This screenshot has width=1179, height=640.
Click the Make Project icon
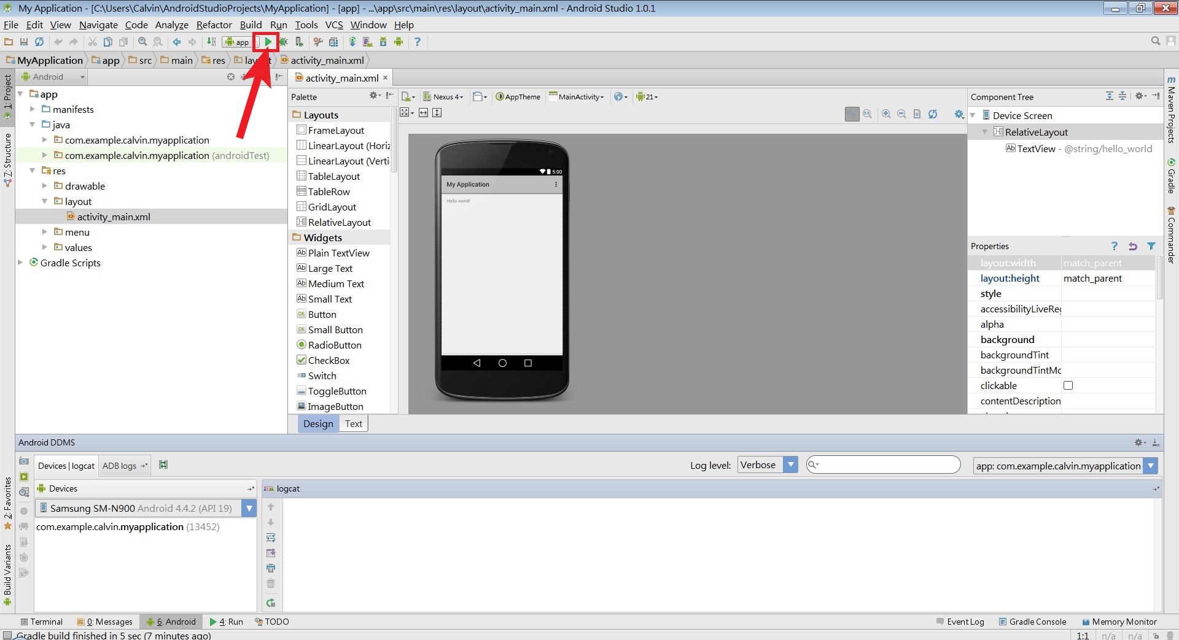[211, 42]
